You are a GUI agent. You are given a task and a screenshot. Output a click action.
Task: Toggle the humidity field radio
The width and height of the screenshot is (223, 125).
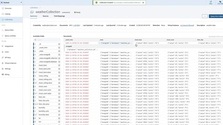pyautogui.click(x=59, y=108)
